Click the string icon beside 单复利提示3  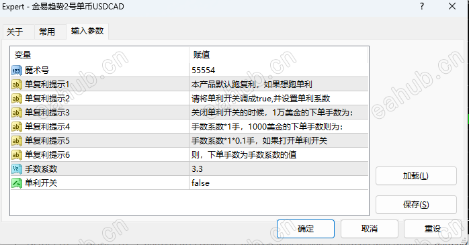[16, 113]
